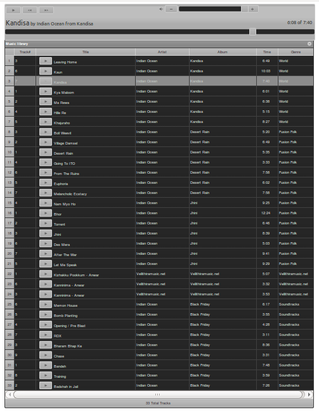Play the Bomb Planting track

[x=46, y=314]
